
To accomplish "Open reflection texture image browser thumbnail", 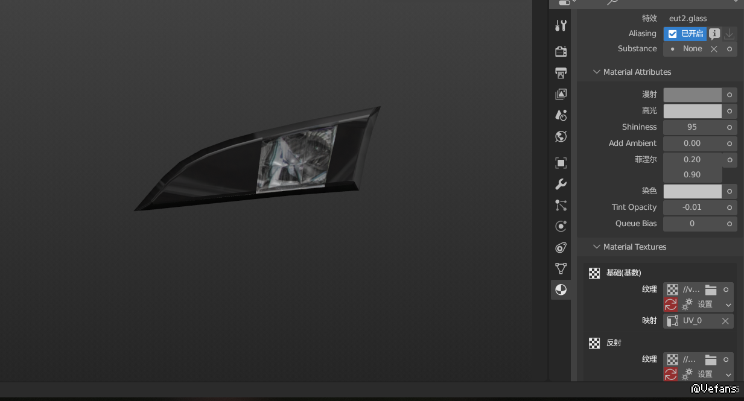I will (x=672, y=360).
